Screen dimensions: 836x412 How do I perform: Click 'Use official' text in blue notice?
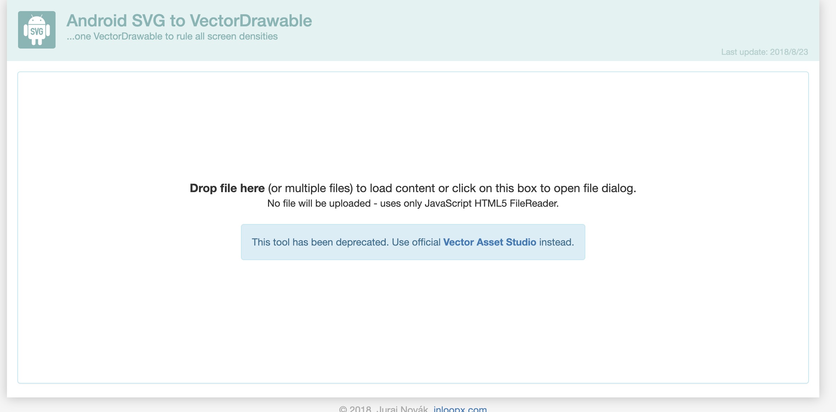click(x=416, y=242)
